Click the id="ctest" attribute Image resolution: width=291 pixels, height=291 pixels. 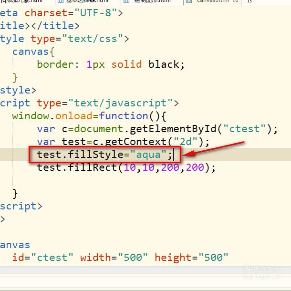42,258
